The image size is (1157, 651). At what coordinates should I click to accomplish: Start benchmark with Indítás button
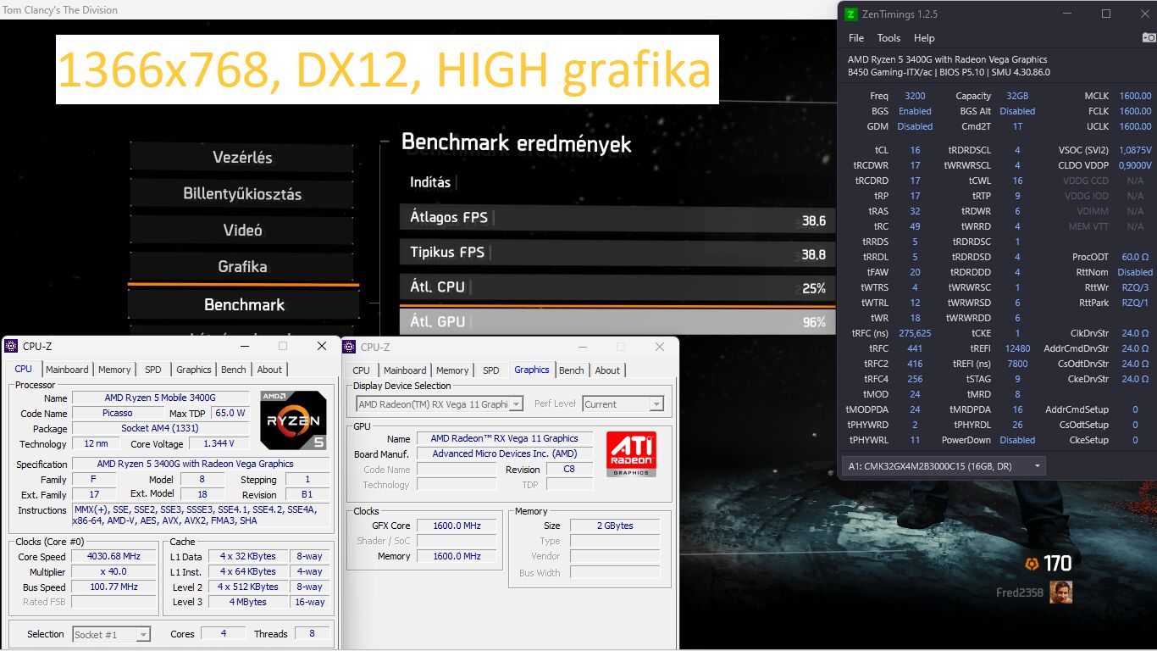pyautogui.click(x=430, y=182)
